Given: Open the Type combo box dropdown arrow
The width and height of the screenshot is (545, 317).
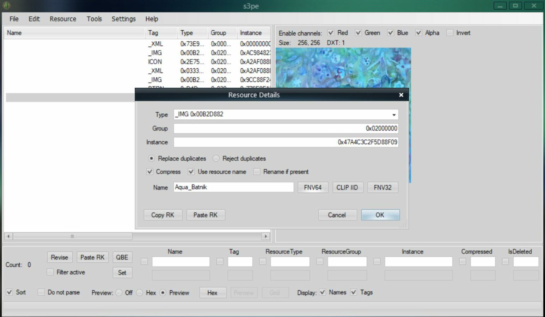Looking at the screenshot, I should [394, 114].
